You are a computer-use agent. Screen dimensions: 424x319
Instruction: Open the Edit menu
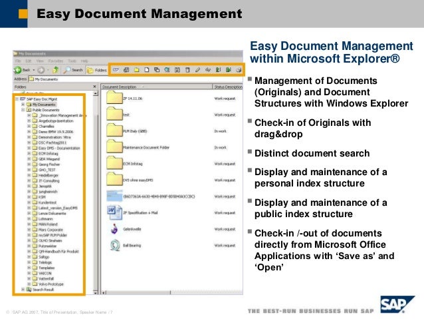(29, 61)
